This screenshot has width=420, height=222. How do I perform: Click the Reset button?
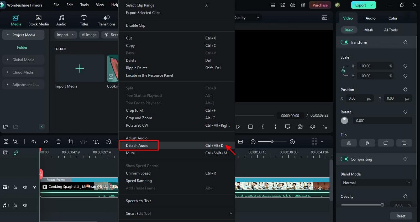tap(401, 216)
